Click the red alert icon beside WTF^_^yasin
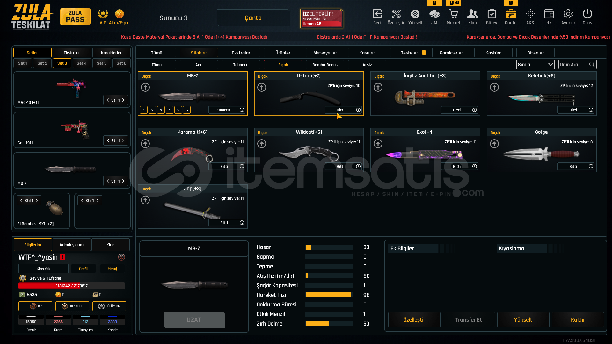 point(62,257)
